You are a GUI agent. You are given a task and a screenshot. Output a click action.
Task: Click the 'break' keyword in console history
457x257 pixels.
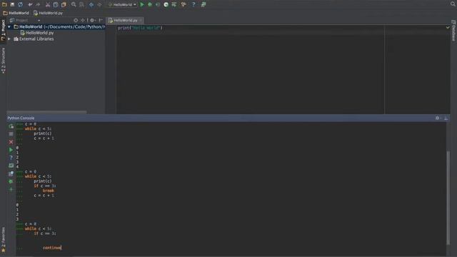(48, 191)
